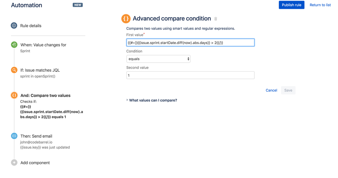Delete condition using the trash icon

coord(216,19)
